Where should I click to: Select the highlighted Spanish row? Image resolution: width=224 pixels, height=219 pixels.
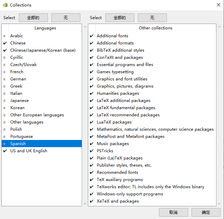42,143
